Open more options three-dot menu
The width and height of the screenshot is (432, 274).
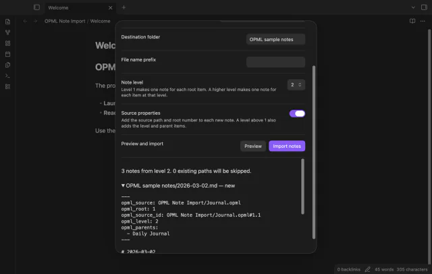coord(423,21)
